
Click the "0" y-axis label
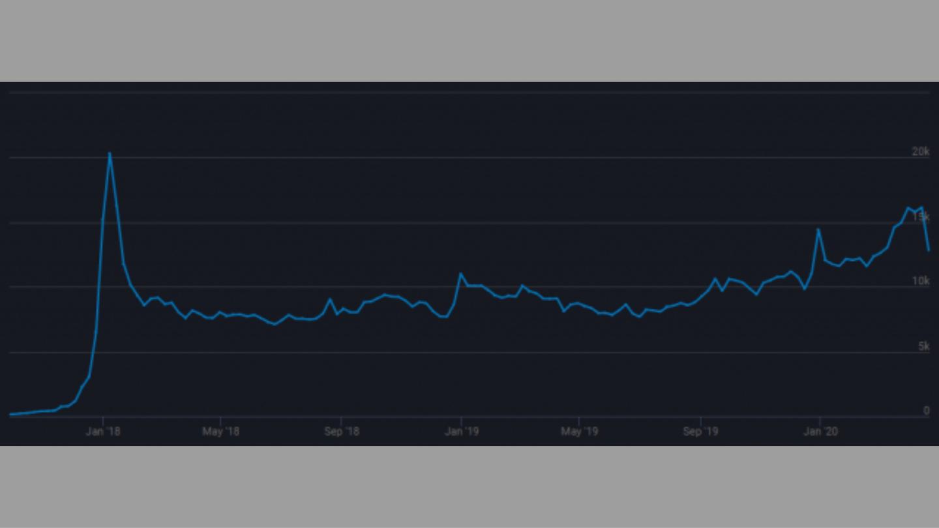pos(927,411)
